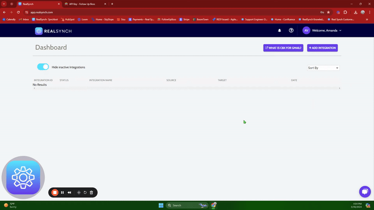Open the chat support bubble
This screenshot has width=374, height=210.
(x=365, y=192)
